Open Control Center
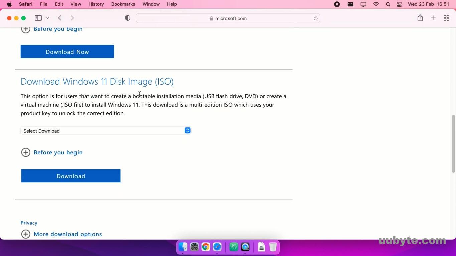Viewport: 456px width, 256px height. click(399, 4)
